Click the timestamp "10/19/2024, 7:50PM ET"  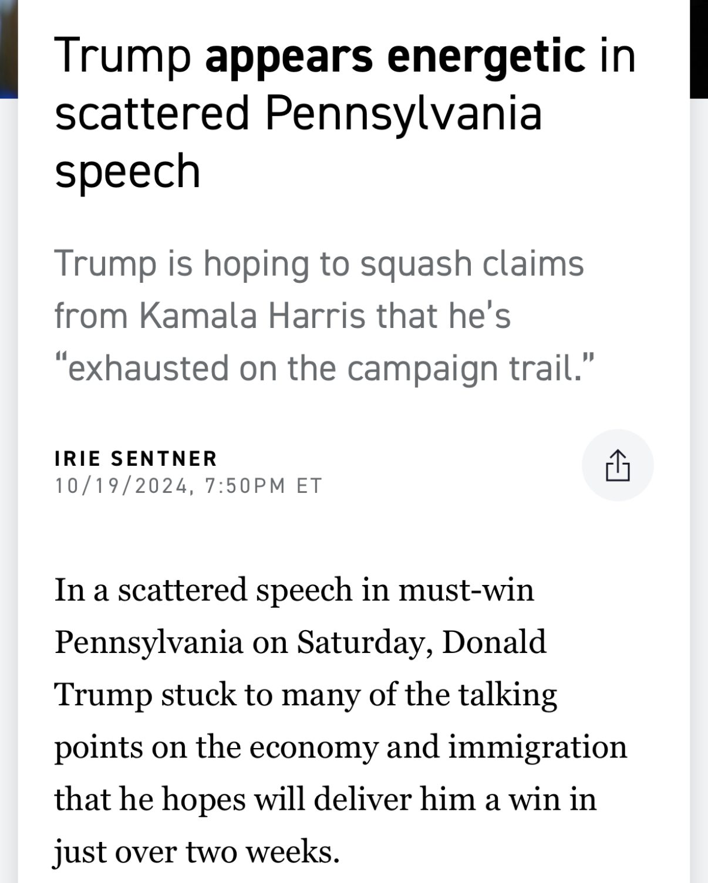point(188,485)
